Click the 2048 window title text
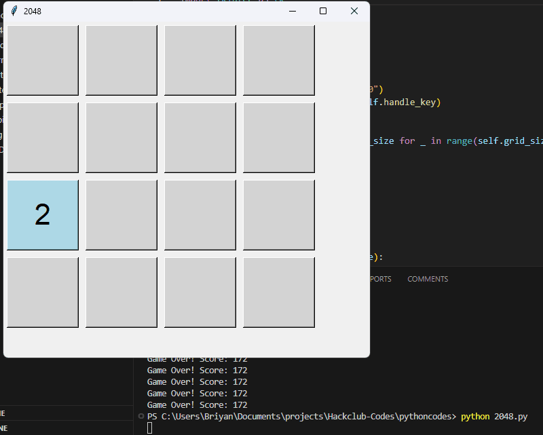Screen dimensions: 543x435 (x=33, y=11)
